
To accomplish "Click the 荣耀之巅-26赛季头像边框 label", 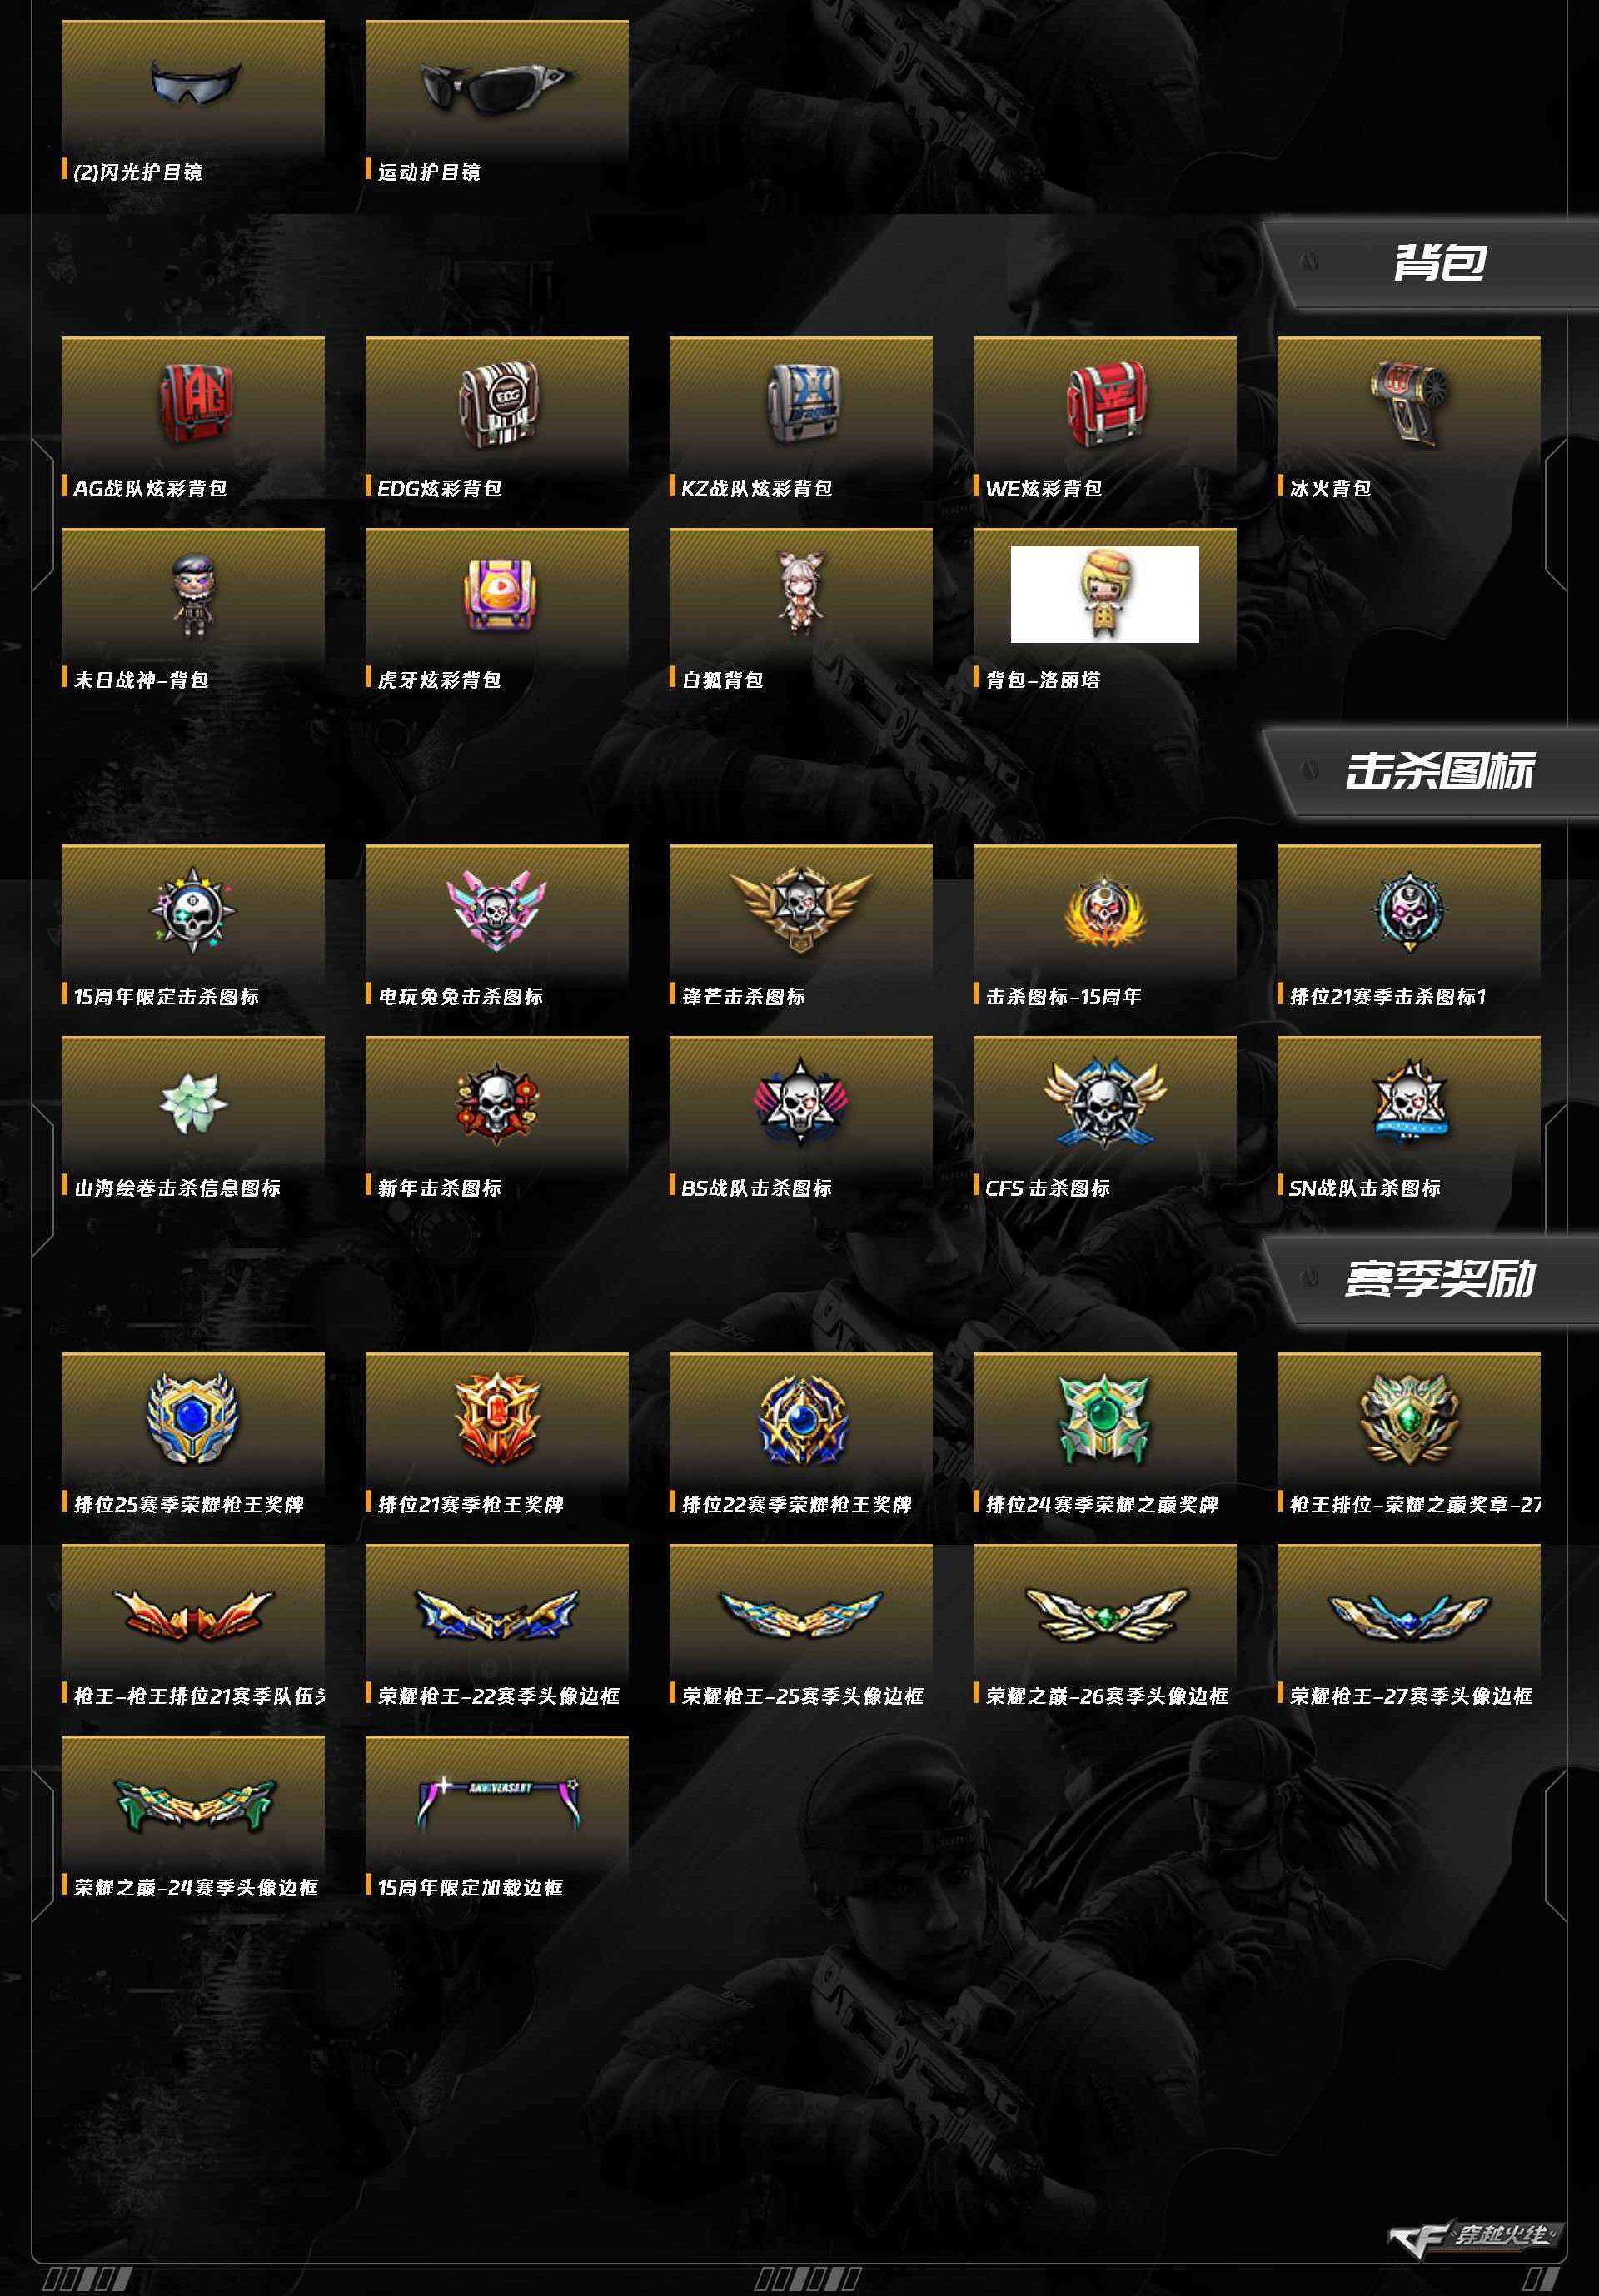I will click(1107, 1696).
